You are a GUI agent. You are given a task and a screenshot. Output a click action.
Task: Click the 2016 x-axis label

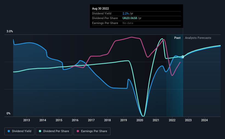click(x=75, y=120)
